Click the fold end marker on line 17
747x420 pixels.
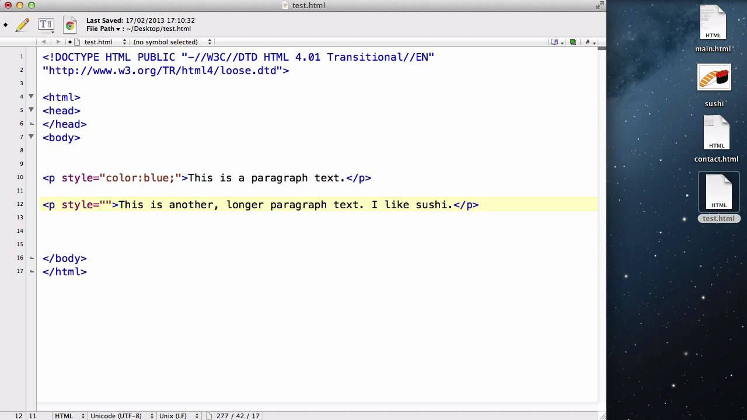[x=32, y=271]
